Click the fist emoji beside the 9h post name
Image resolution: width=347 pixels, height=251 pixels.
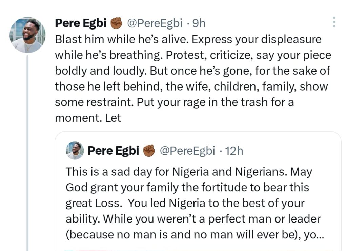click(116, 23)
